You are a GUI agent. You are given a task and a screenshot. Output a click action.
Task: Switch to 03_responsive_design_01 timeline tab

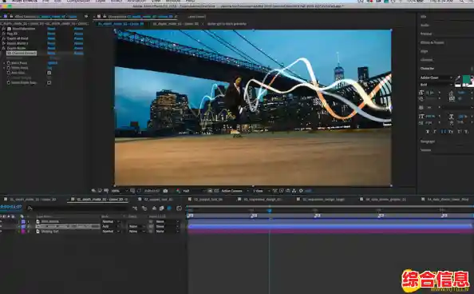(x=263, y=200)
